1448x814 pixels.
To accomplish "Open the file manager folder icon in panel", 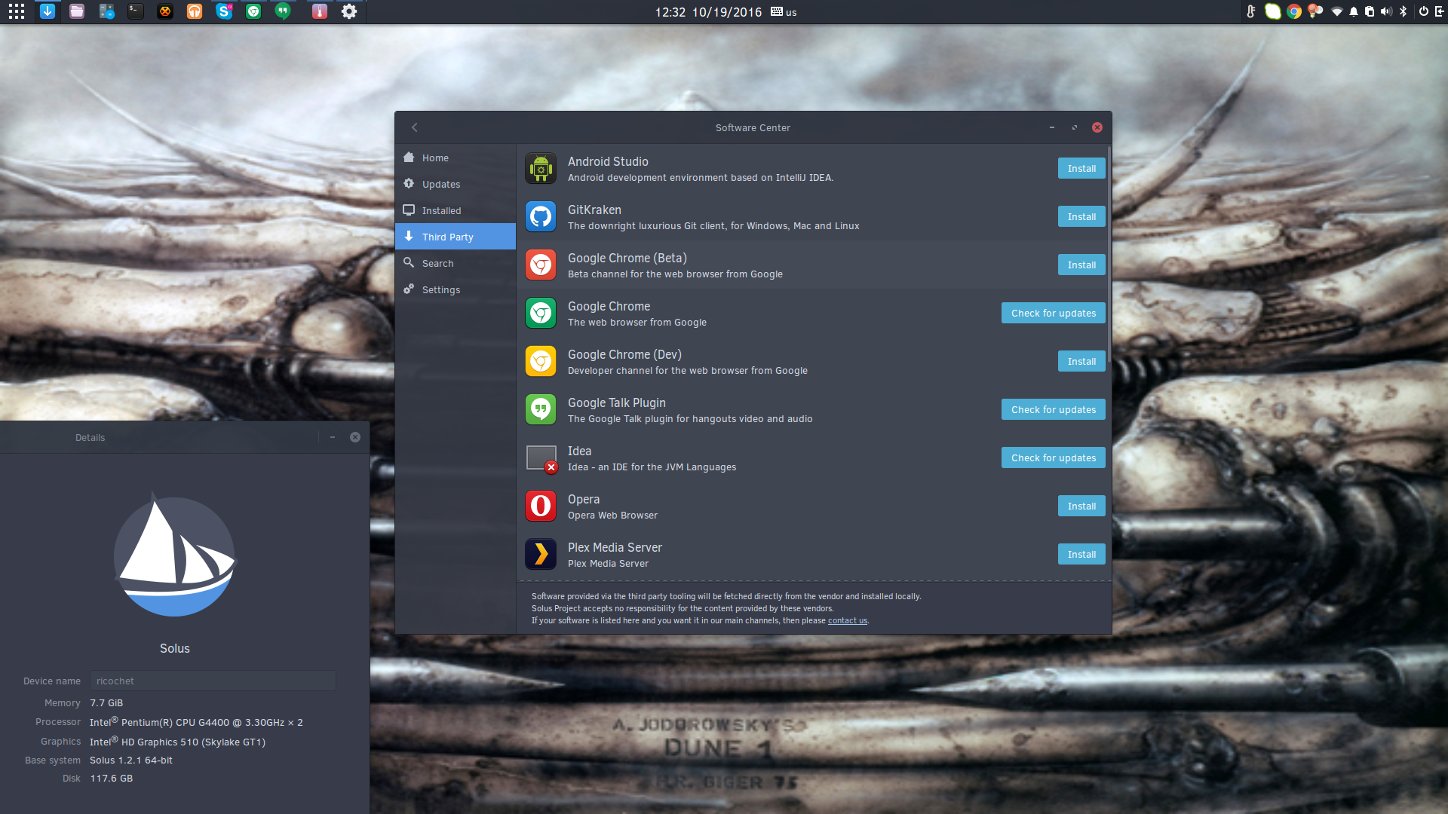I will point(77,11).
